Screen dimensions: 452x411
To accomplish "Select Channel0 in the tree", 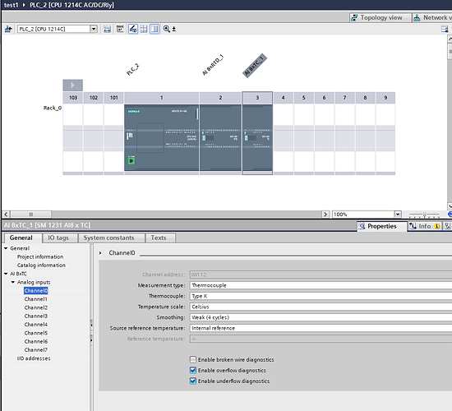I will pos(35,290).
